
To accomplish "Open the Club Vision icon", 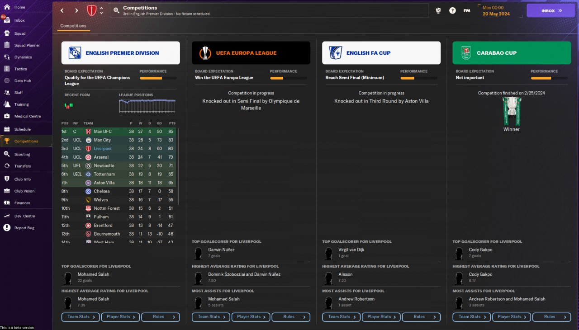I will tap(7, 191).
